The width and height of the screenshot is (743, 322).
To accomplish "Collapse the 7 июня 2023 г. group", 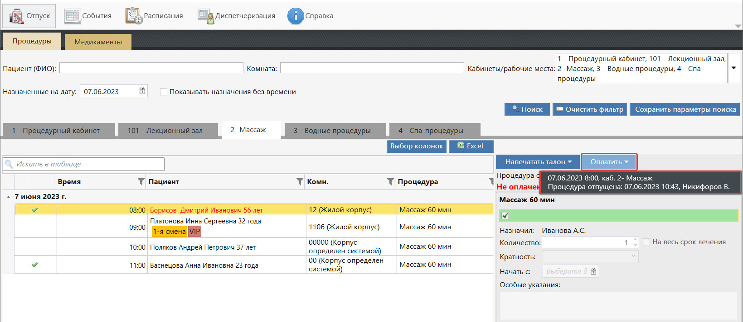I will click(9, 197).
